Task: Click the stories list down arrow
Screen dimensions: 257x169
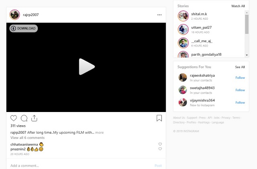Action: pyautogui.click(x=247, y=55)
